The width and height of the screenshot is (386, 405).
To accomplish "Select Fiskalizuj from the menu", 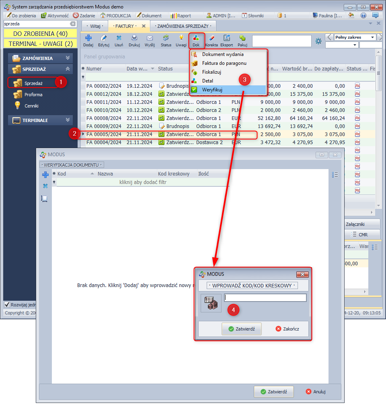I will click(229, 72).
